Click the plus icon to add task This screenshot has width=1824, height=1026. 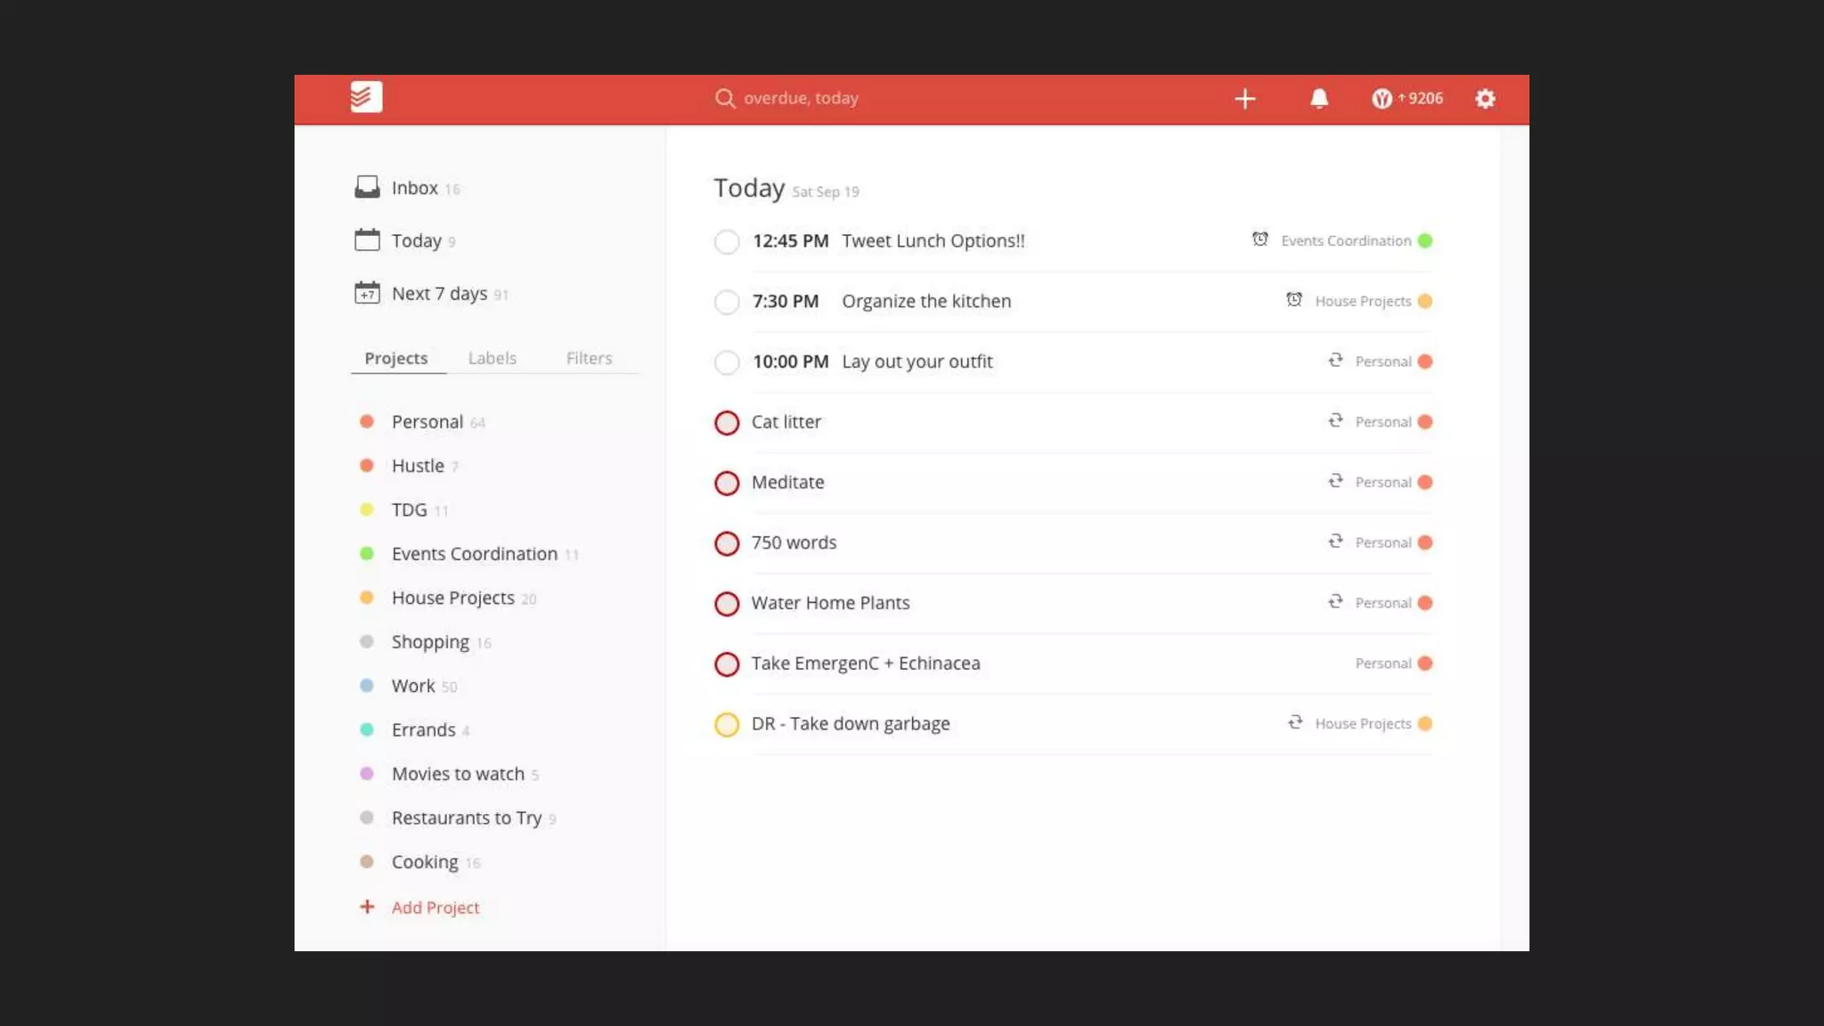point(1245,99)
